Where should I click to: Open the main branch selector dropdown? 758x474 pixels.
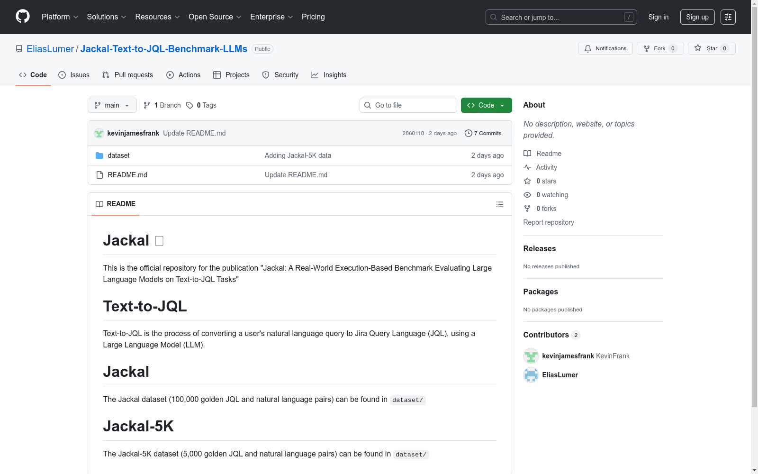[x=112, y=105]
